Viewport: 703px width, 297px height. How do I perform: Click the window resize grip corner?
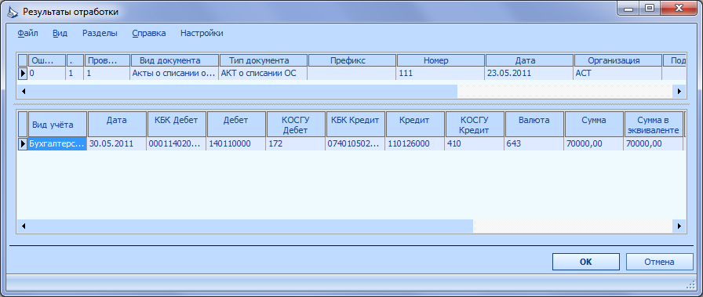690,285
